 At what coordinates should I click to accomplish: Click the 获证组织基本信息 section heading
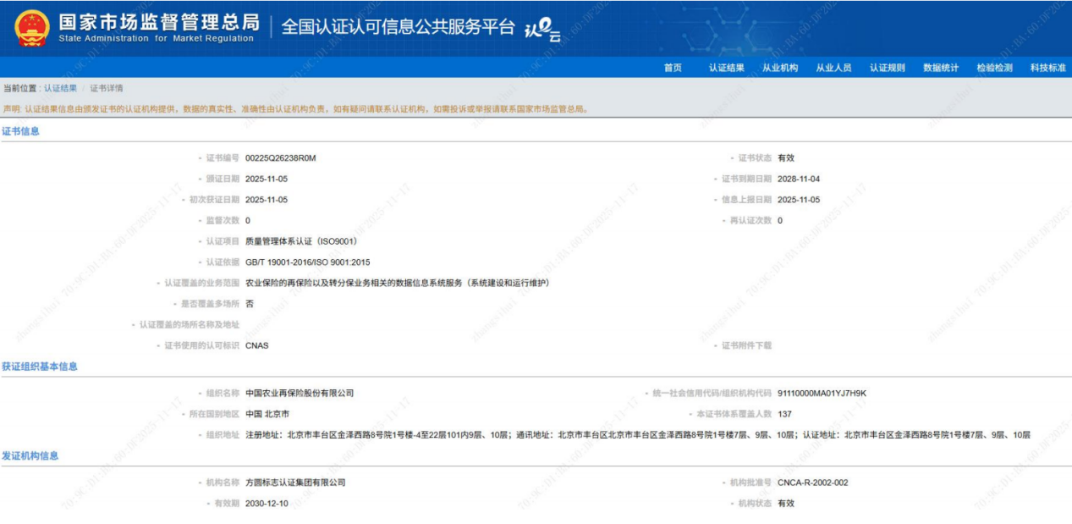[x=40, y=367]
